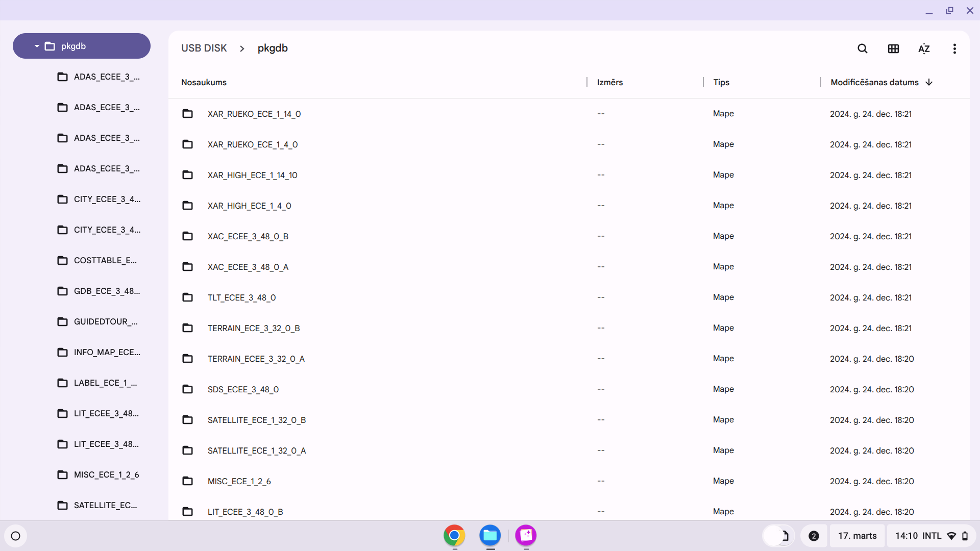Open the AZ sort options
The width and height of the screenshot is (980, 551).
tap(924, 48)
